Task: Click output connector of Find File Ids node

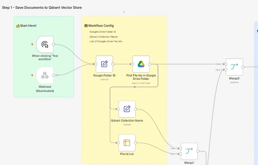Action: (x=150, y=64)
